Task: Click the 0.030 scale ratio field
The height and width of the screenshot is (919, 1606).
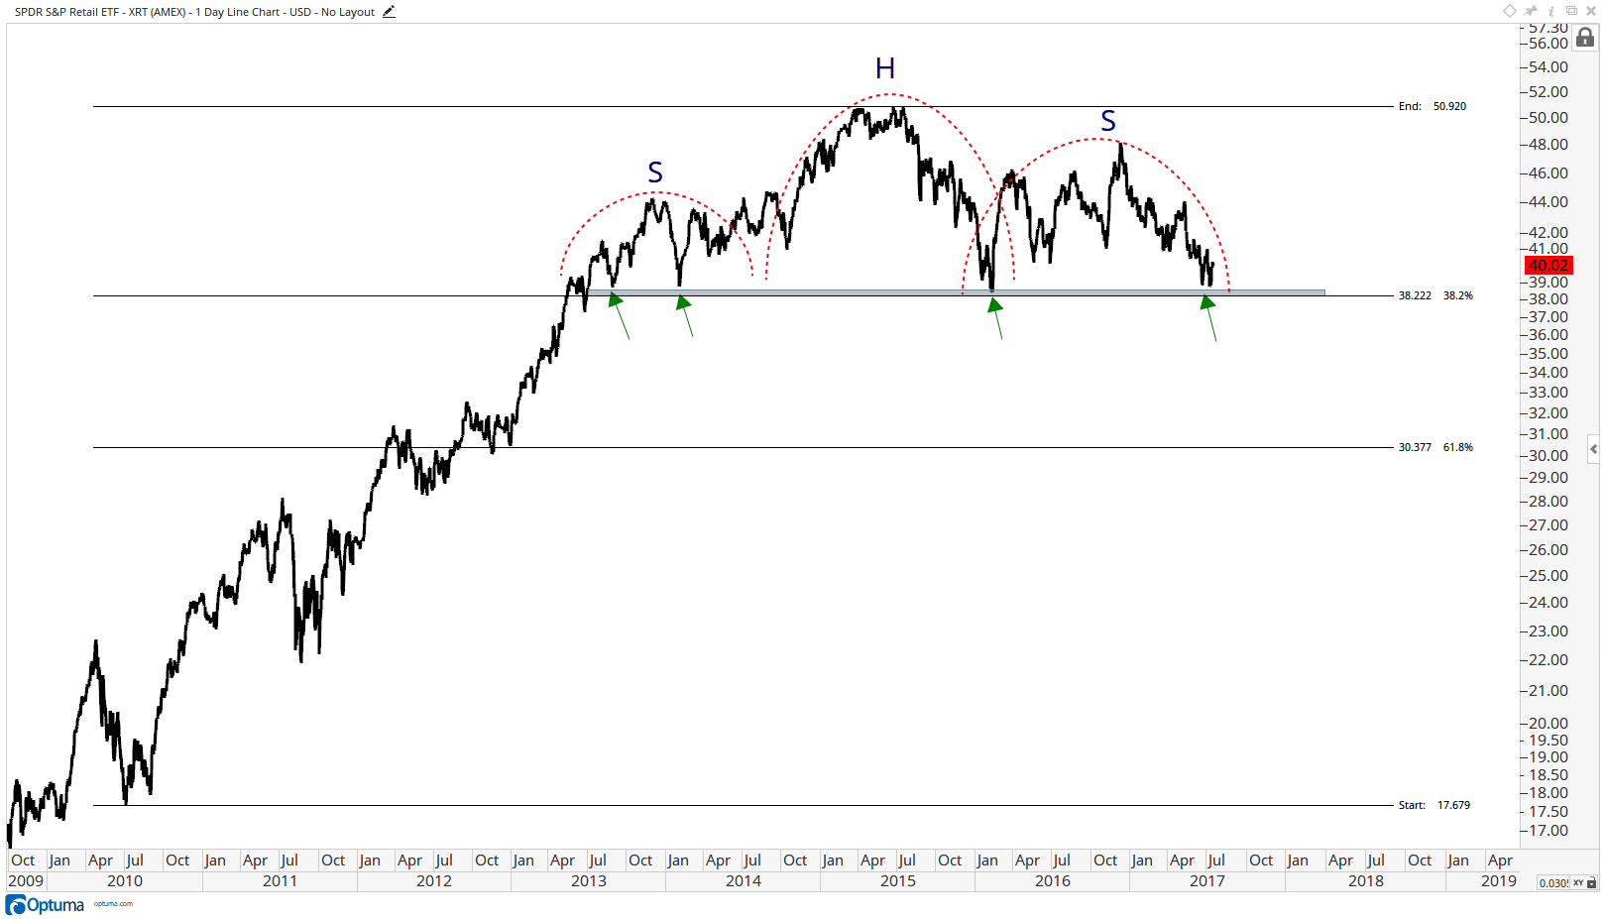Action: [1552, 882]
